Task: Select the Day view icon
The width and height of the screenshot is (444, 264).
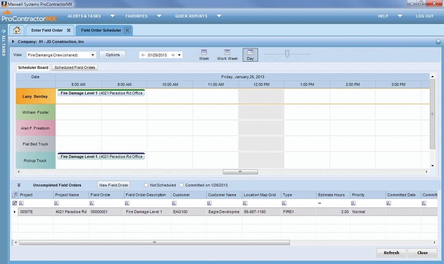Action: [250, 55]
